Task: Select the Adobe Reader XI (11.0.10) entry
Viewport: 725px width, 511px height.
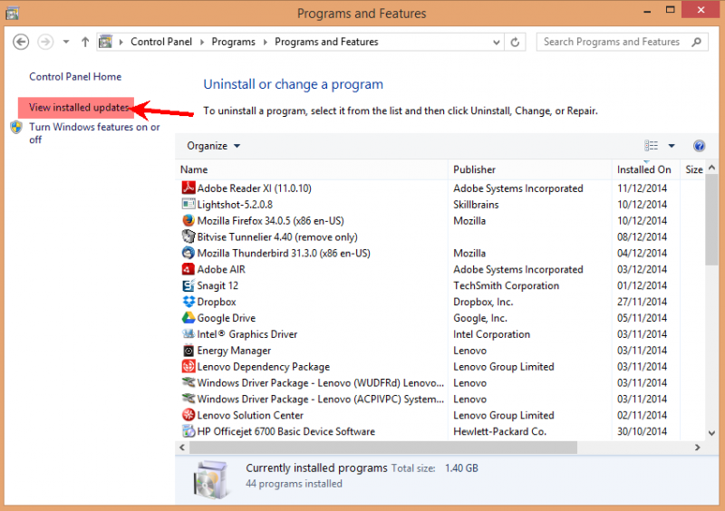Action: pos(255,188)
